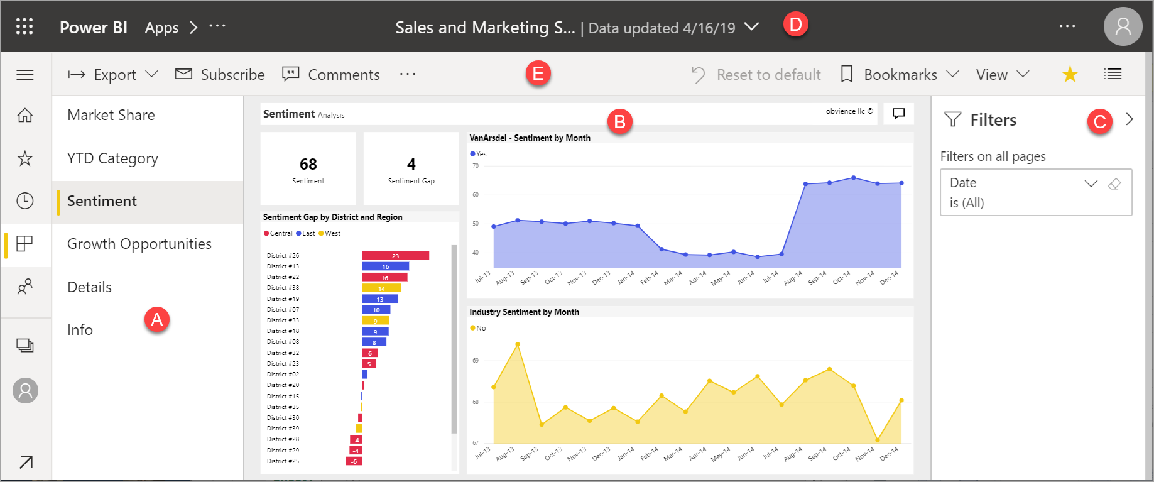
Task: Open report comment bubble icon
Action: pos(899,114)
